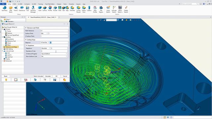Click the save disk icon in dialog
The image size is (212, 119).
coord(55,80)
